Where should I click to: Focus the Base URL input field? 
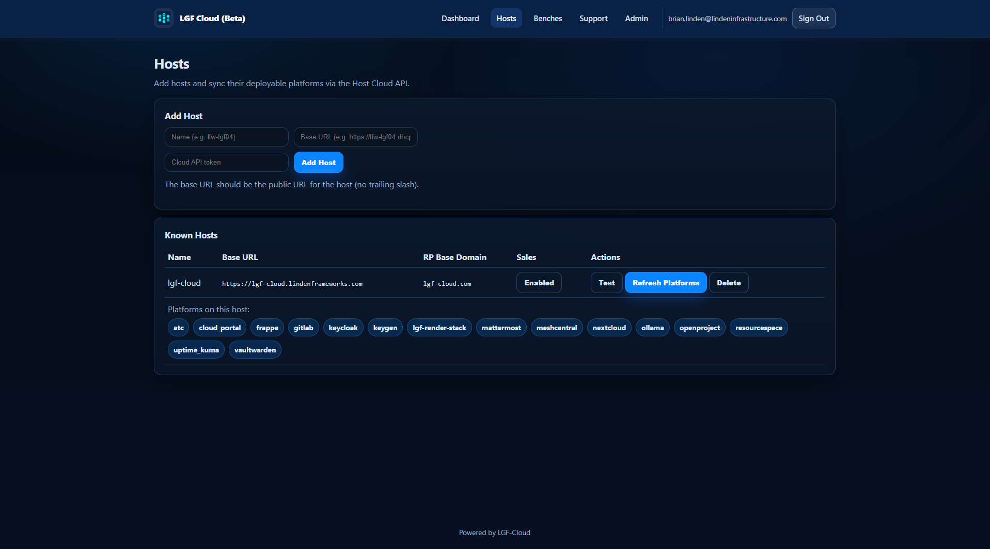[355, 137]
